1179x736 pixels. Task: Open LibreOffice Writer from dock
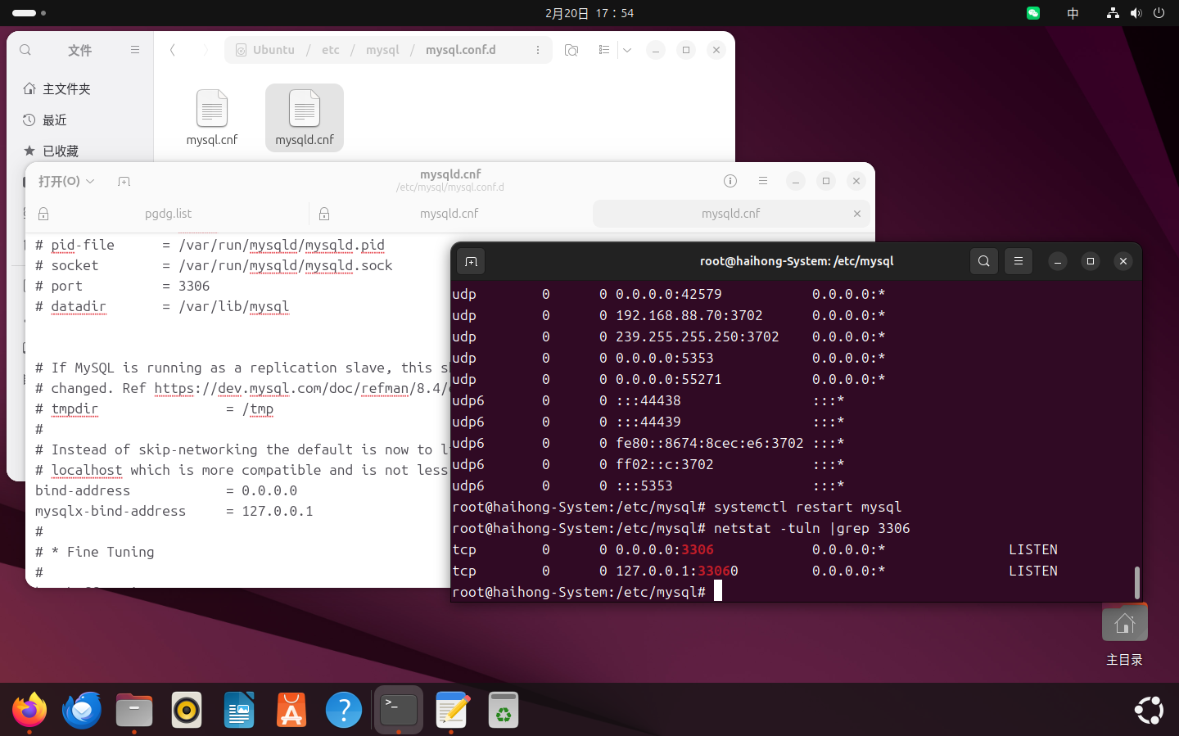pos(239,710)
